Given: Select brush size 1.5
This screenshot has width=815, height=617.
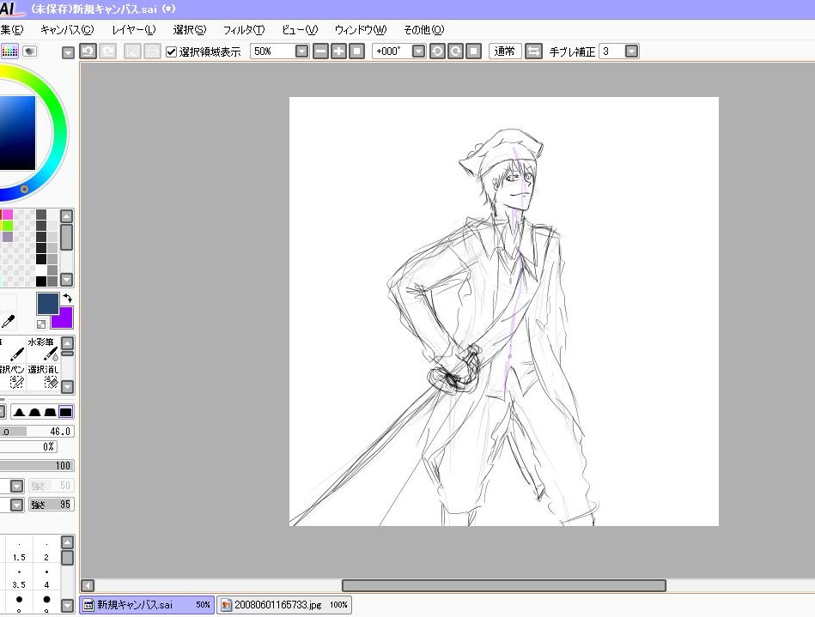Looking at the screenshot, I should tap(19, 551).
